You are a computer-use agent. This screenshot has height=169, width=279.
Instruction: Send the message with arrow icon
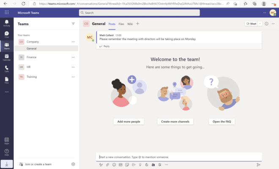(x=258, y=165)
